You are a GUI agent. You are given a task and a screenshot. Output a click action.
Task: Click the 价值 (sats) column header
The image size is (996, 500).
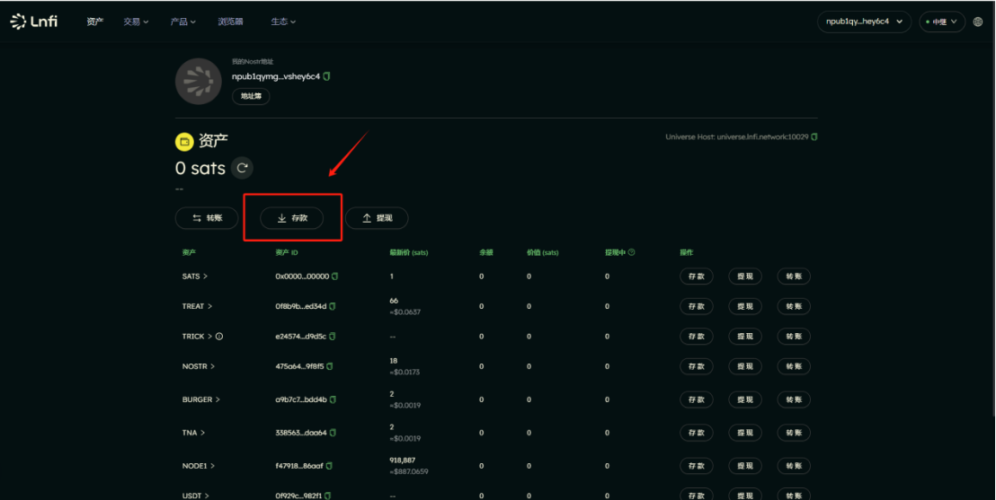pos(542,252)
